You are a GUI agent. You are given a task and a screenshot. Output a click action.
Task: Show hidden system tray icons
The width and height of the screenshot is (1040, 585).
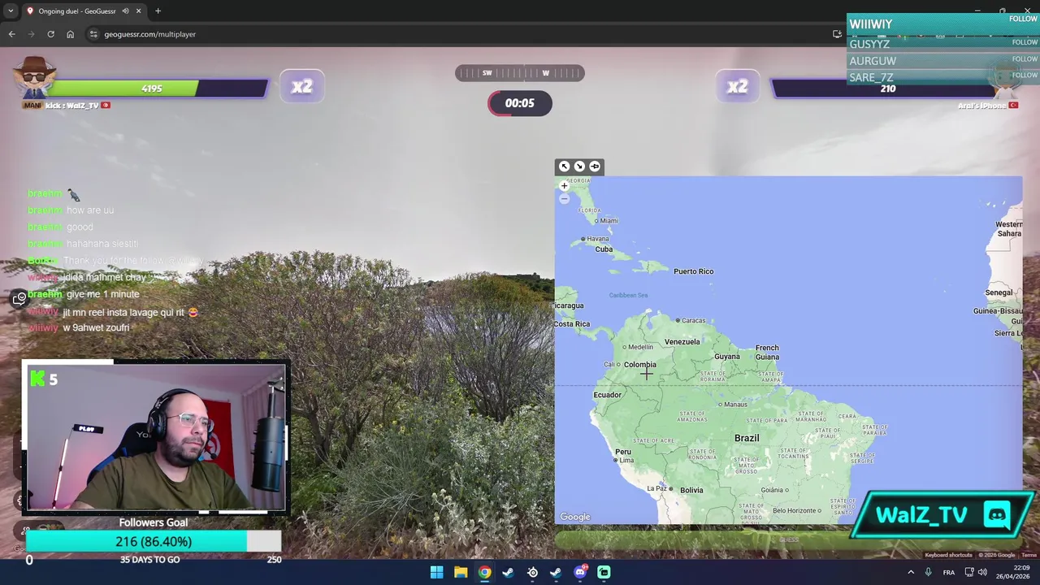911,572
